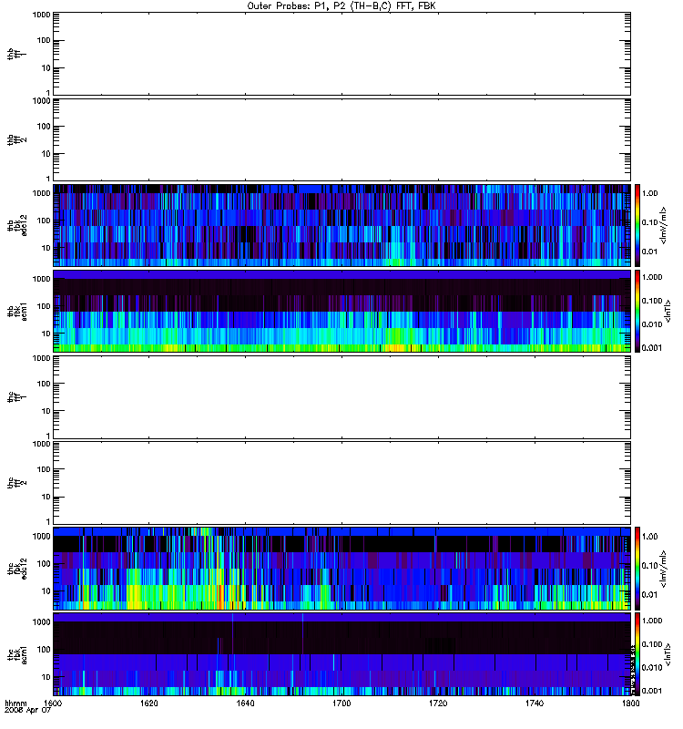Click the '10' y-axis label of thc fbk scm1

[46, 677]
